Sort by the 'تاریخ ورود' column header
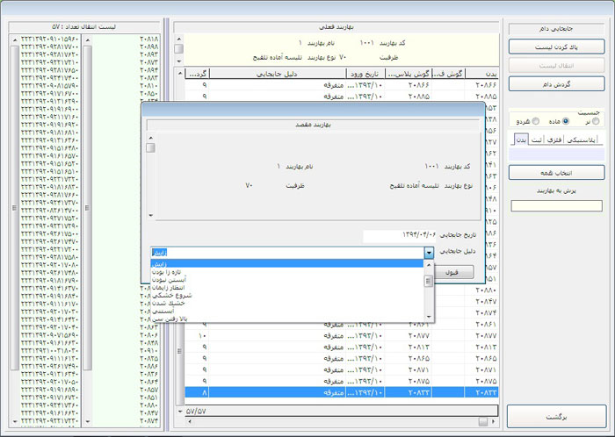 (365, 74)
